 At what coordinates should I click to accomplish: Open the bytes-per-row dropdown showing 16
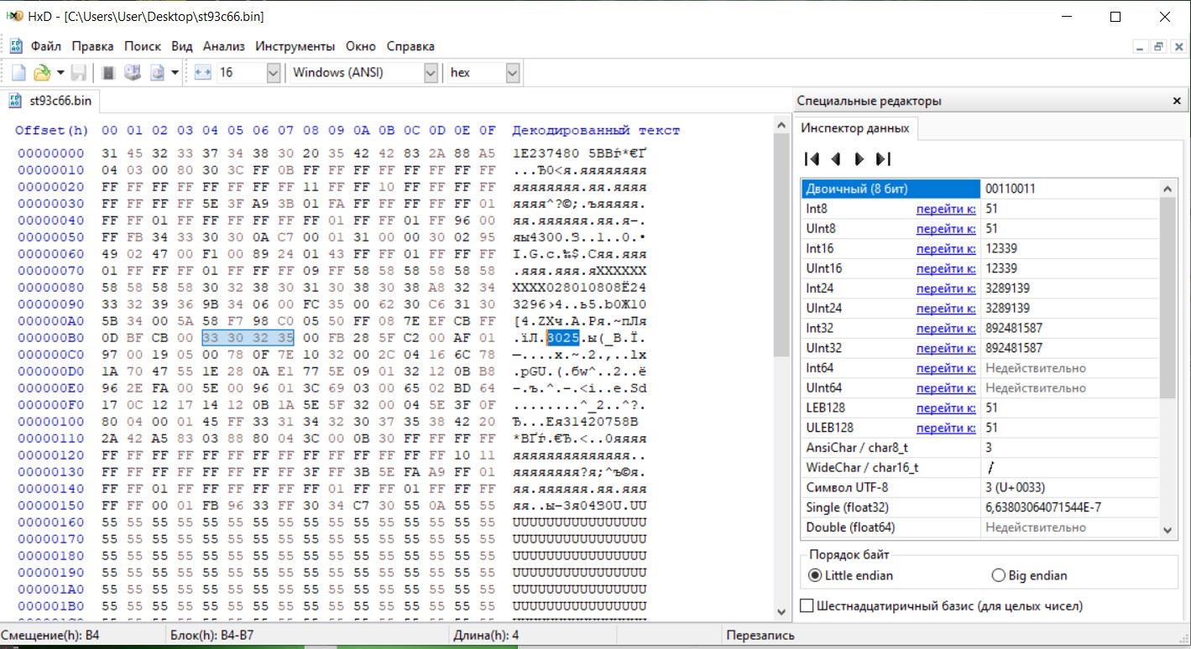point(273,73)
